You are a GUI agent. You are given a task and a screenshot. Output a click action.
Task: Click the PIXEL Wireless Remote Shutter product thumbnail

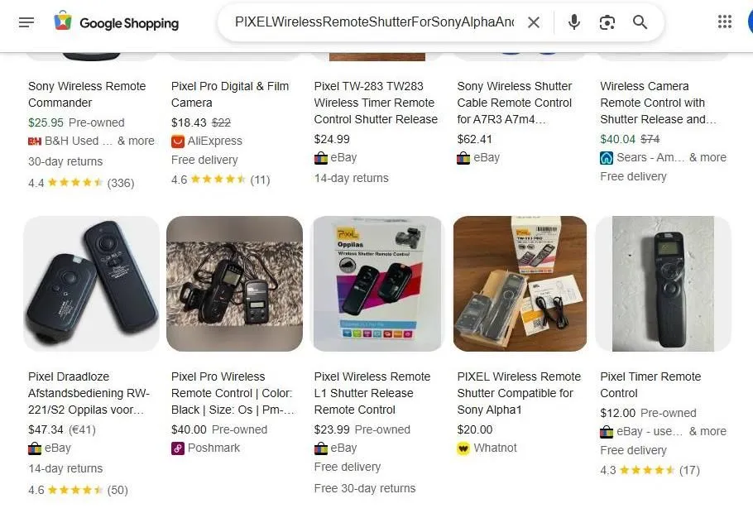pyautogui.click(x=520, y=284)
